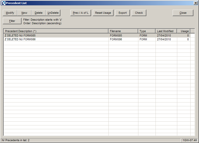This screenshot has height=143, width=199.
Task: Sort by Type column header
Action: click(x=147, y=31)
